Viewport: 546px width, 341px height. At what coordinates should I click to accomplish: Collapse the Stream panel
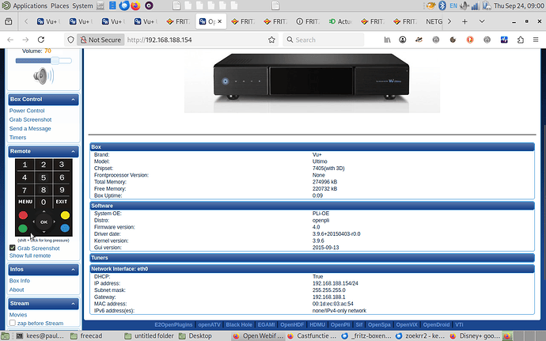(73, 304)
